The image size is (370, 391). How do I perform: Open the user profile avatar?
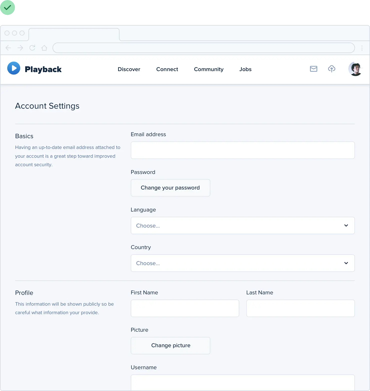pos(355,69)
